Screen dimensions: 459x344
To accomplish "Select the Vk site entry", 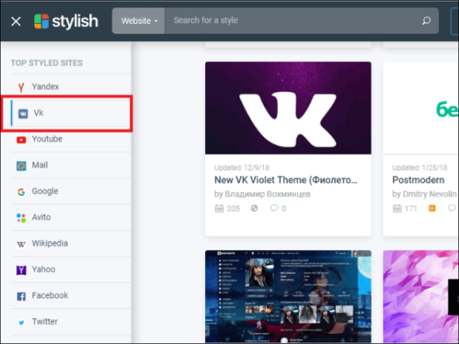I will 71,113.
